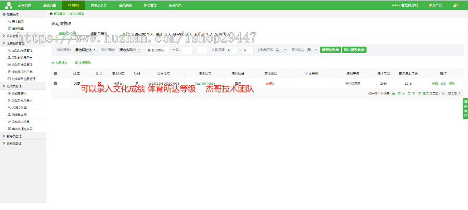Image resolution: width=468 pixels, height=210 pixels.
Task: Toggle the select-all checkbox in the table header
Action: 55,73
